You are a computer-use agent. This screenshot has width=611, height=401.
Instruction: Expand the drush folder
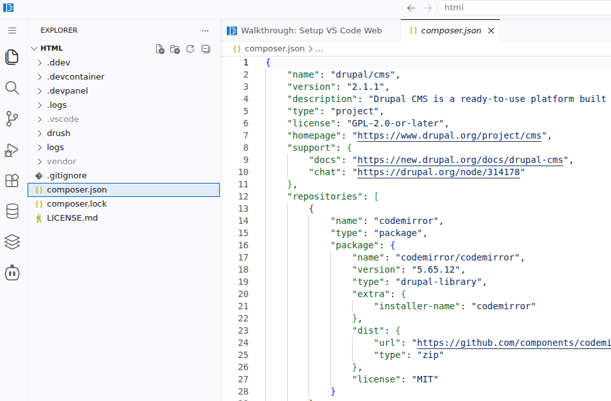(39, 133)
